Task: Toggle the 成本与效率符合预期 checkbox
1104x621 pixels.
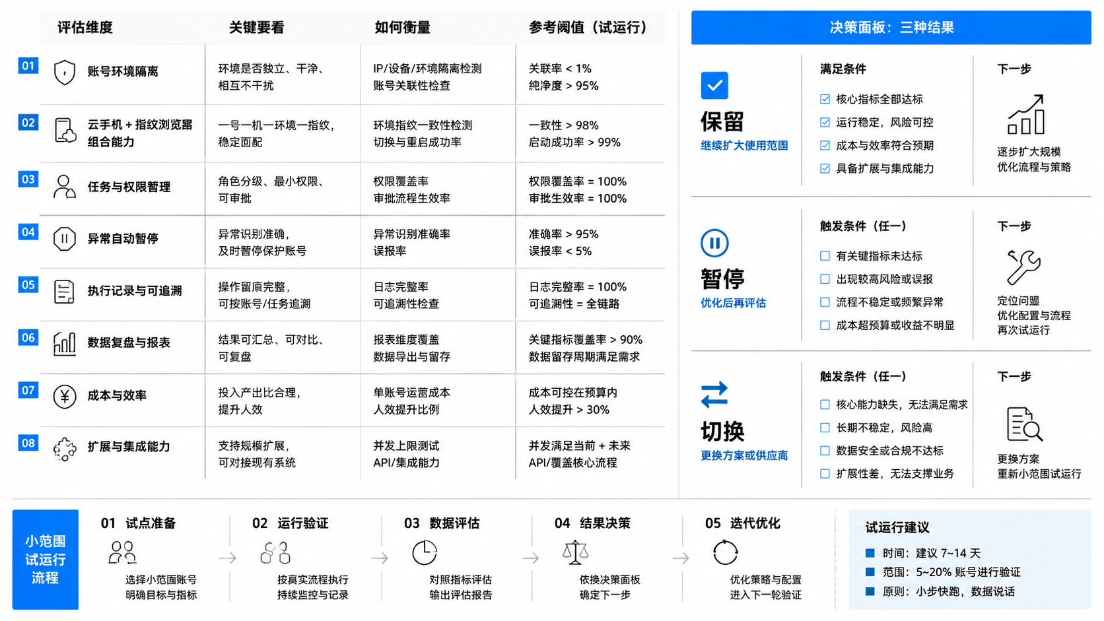Action: [x=825, y=145]
